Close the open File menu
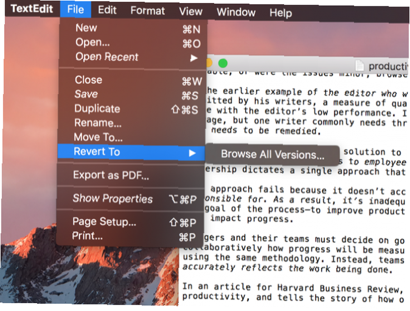 tap(75, 9)
